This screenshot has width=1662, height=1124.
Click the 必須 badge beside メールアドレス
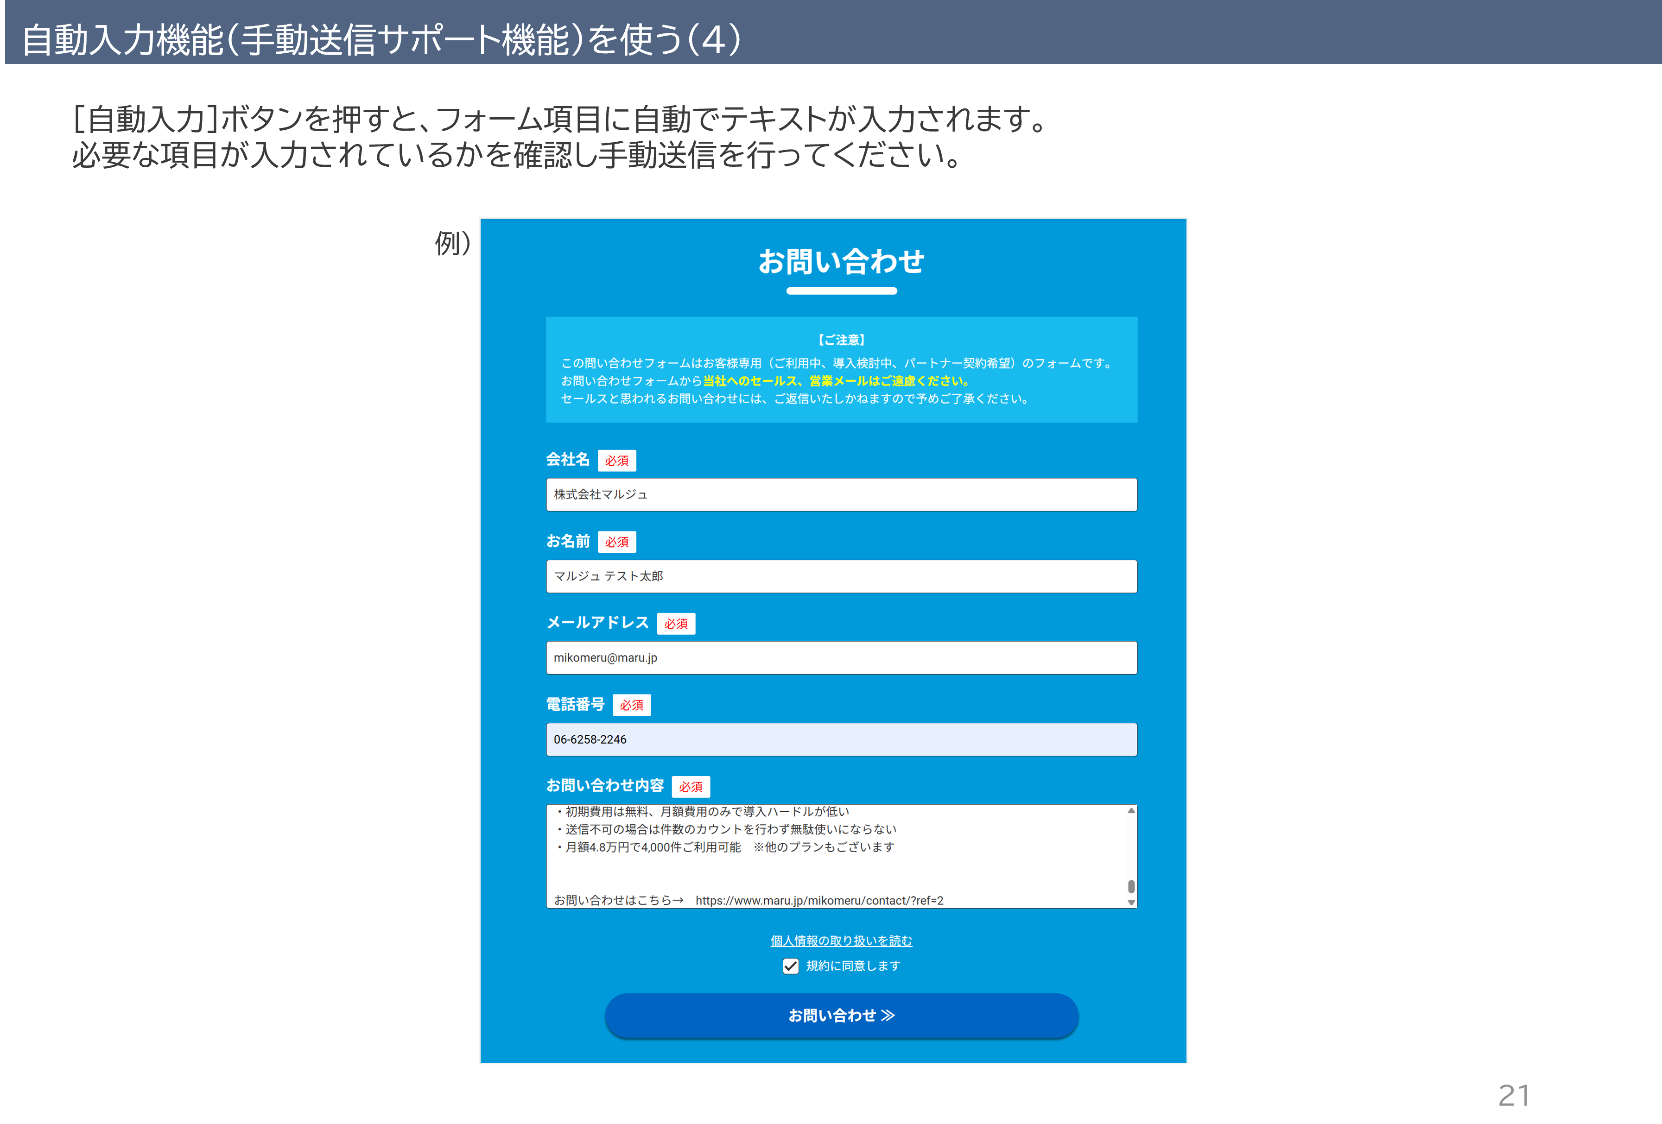click(676, 624)
